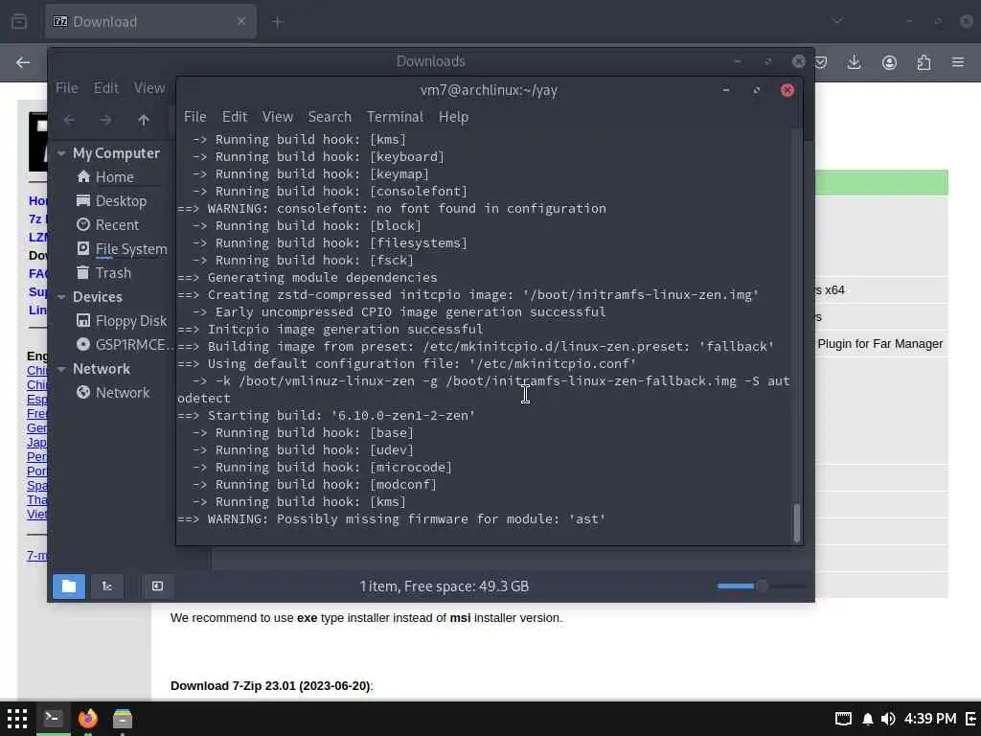The height and width of the screenshot is (736, 981).
Task: Open Trash in file manager sidebar
Action: click(113, 273)
